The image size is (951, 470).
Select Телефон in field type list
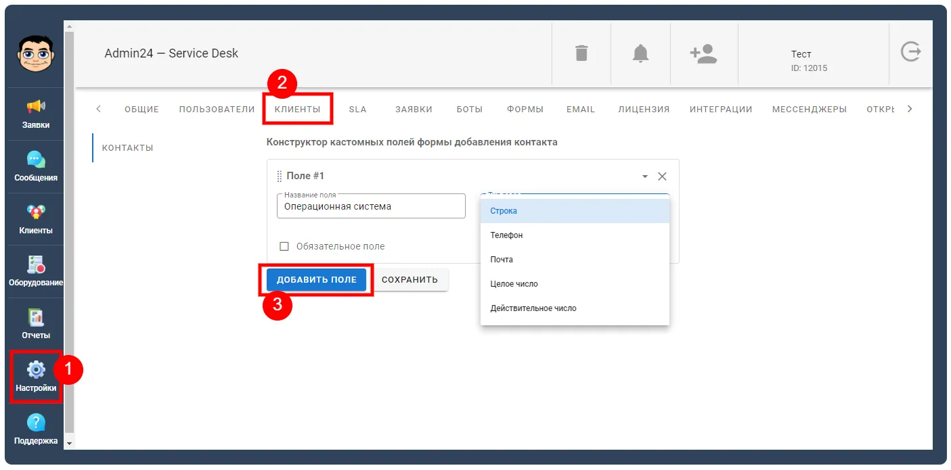[575, 235]
